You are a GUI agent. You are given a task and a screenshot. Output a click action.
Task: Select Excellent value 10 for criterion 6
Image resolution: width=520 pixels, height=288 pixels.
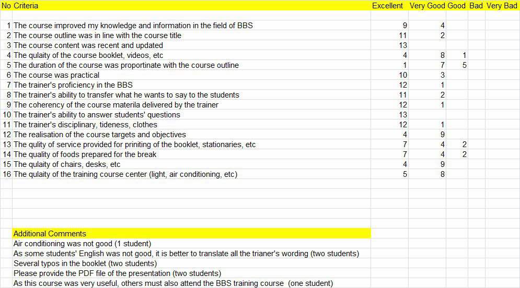click(x=389, y=75)
